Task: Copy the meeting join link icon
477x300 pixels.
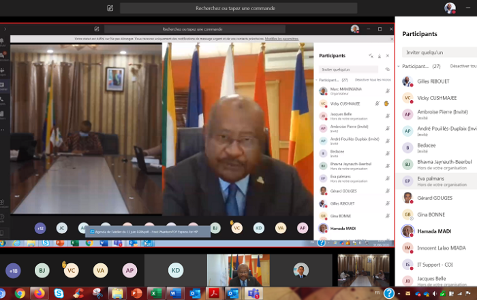Action: 387,69
